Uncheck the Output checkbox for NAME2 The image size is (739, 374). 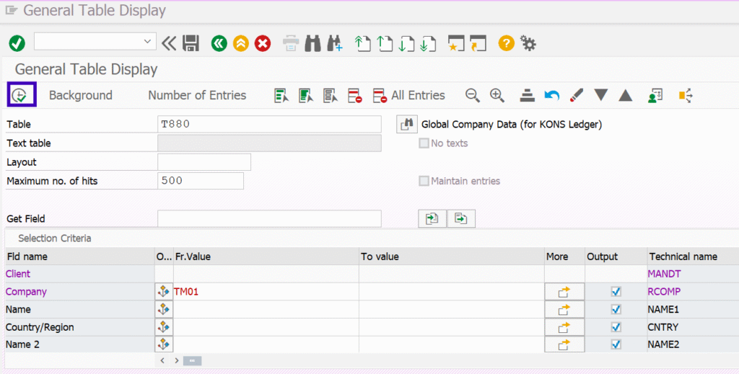[x=616, y=344]
